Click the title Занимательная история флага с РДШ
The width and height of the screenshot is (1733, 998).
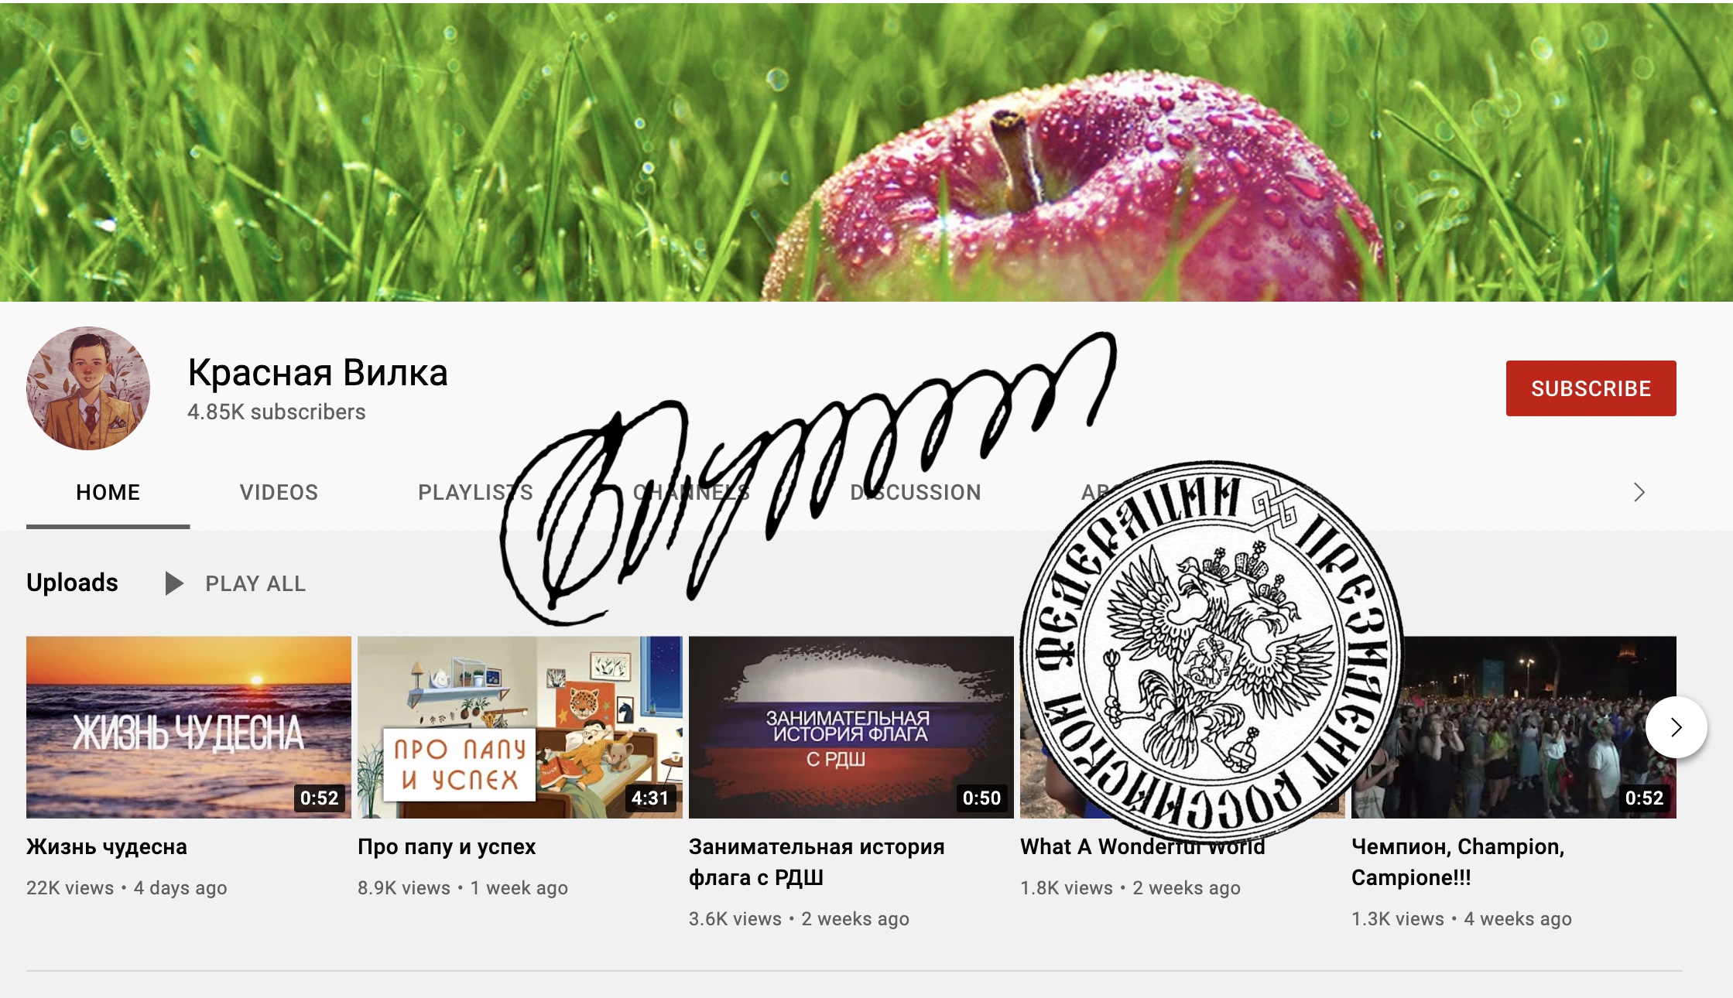coord(817,862)
